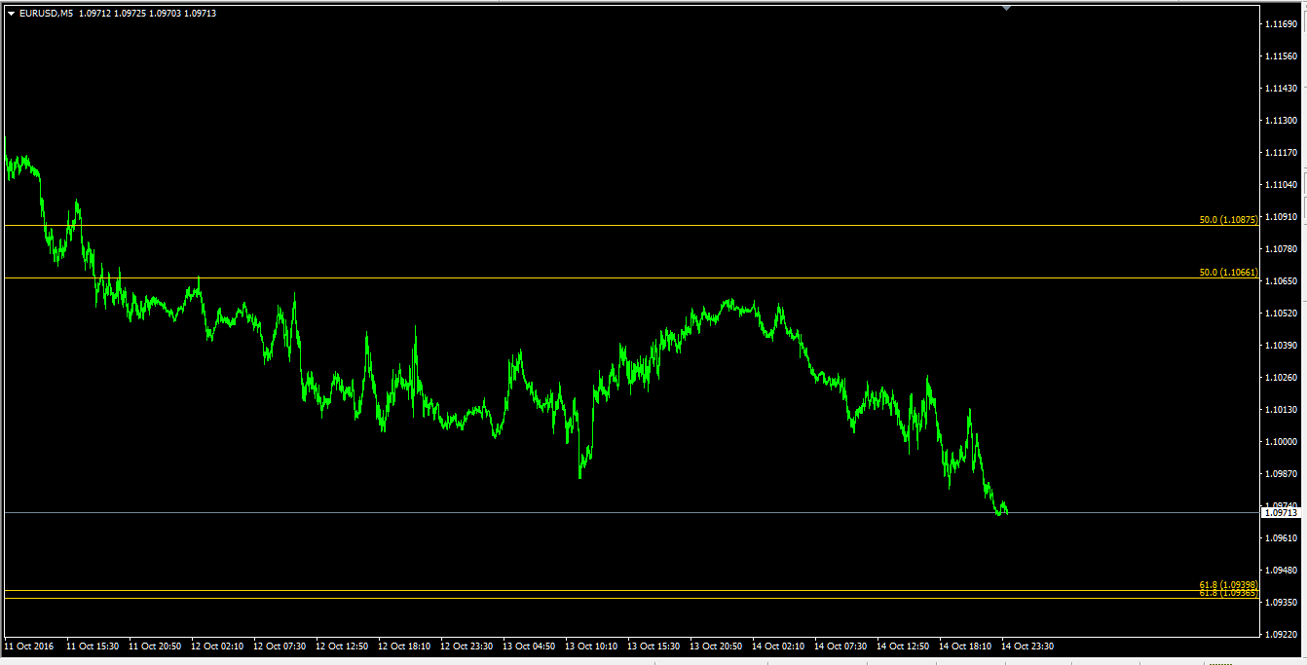Click the 1.09610 price scale label
1307x665 pixels.
[x=1280, y=537]
